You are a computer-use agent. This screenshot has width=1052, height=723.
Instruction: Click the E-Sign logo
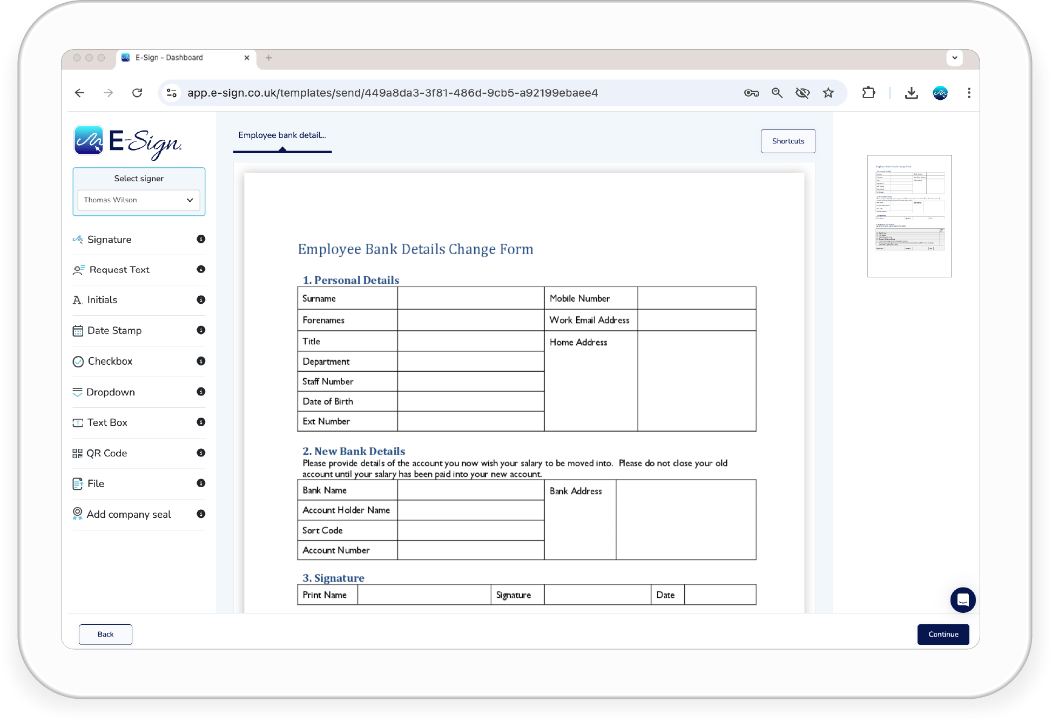click(x=128, y=142)
